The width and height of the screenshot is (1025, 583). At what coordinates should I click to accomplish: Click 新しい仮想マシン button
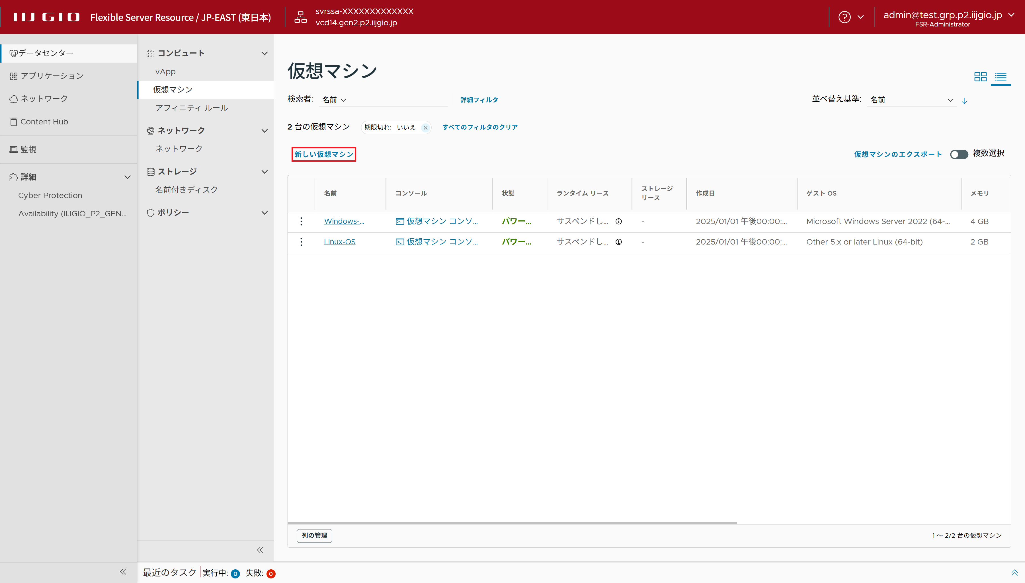pos(323,155)
